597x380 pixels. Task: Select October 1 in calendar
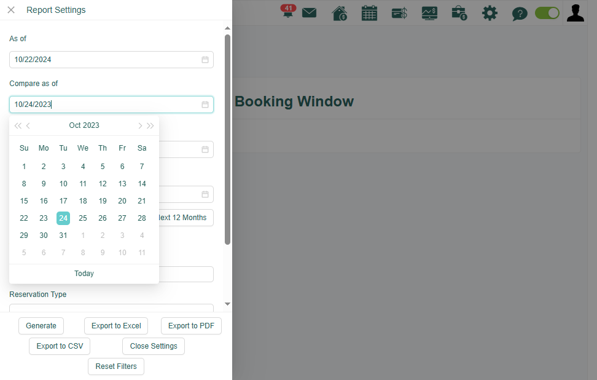tap(24, 167)
